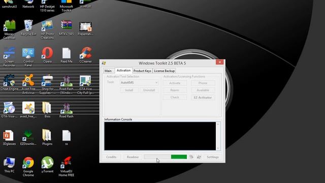The image size is (325, 183).
Task: Click the console scrollbar up arrow
Action: [x=218, y=124]
